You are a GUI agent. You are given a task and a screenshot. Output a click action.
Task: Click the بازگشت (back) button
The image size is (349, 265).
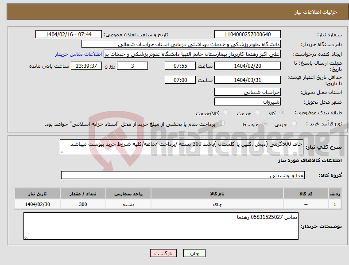pyautogui.click(x=163, y=253)
